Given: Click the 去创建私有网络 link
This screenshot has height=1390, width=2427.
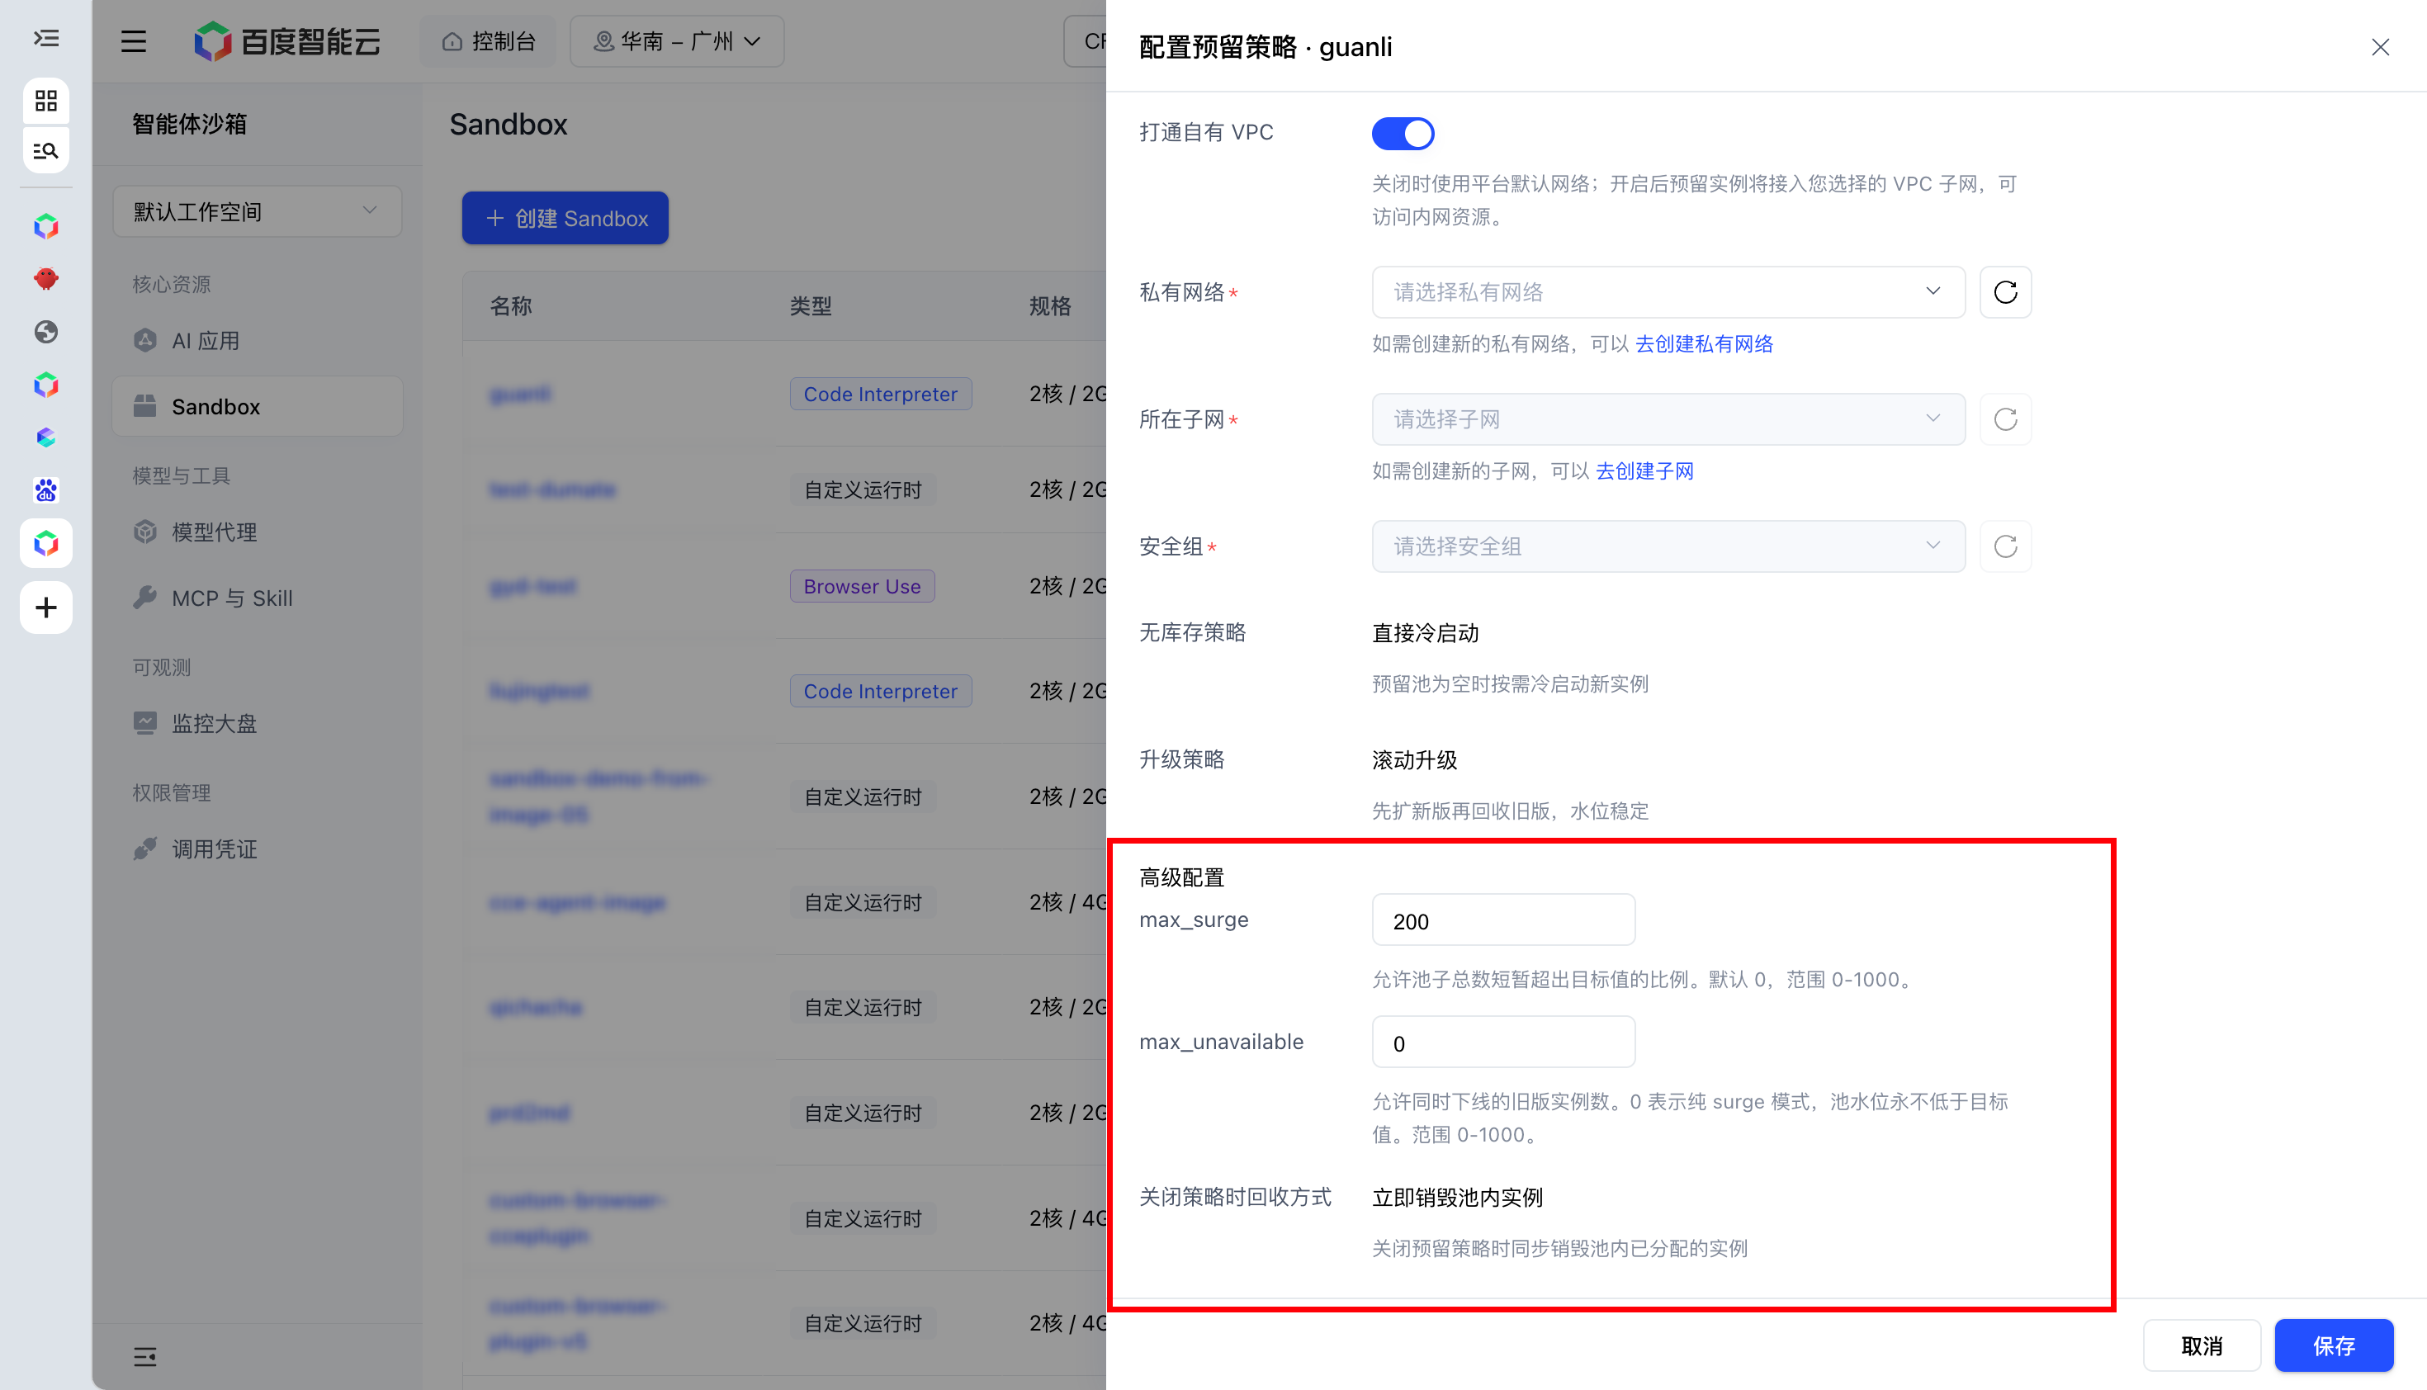Looking at the screenshot, I should pyautogui.click(x=1704, y=343).
